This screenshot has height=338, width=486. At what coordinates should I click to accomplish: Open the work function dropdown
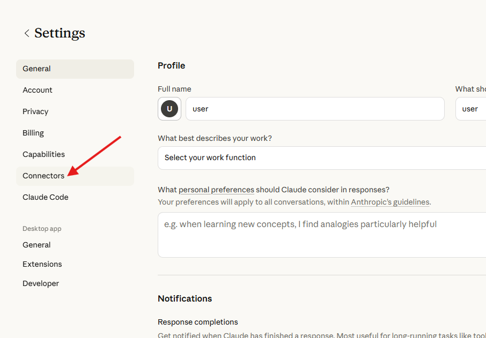pyautogui.click(x=322, y=158)
